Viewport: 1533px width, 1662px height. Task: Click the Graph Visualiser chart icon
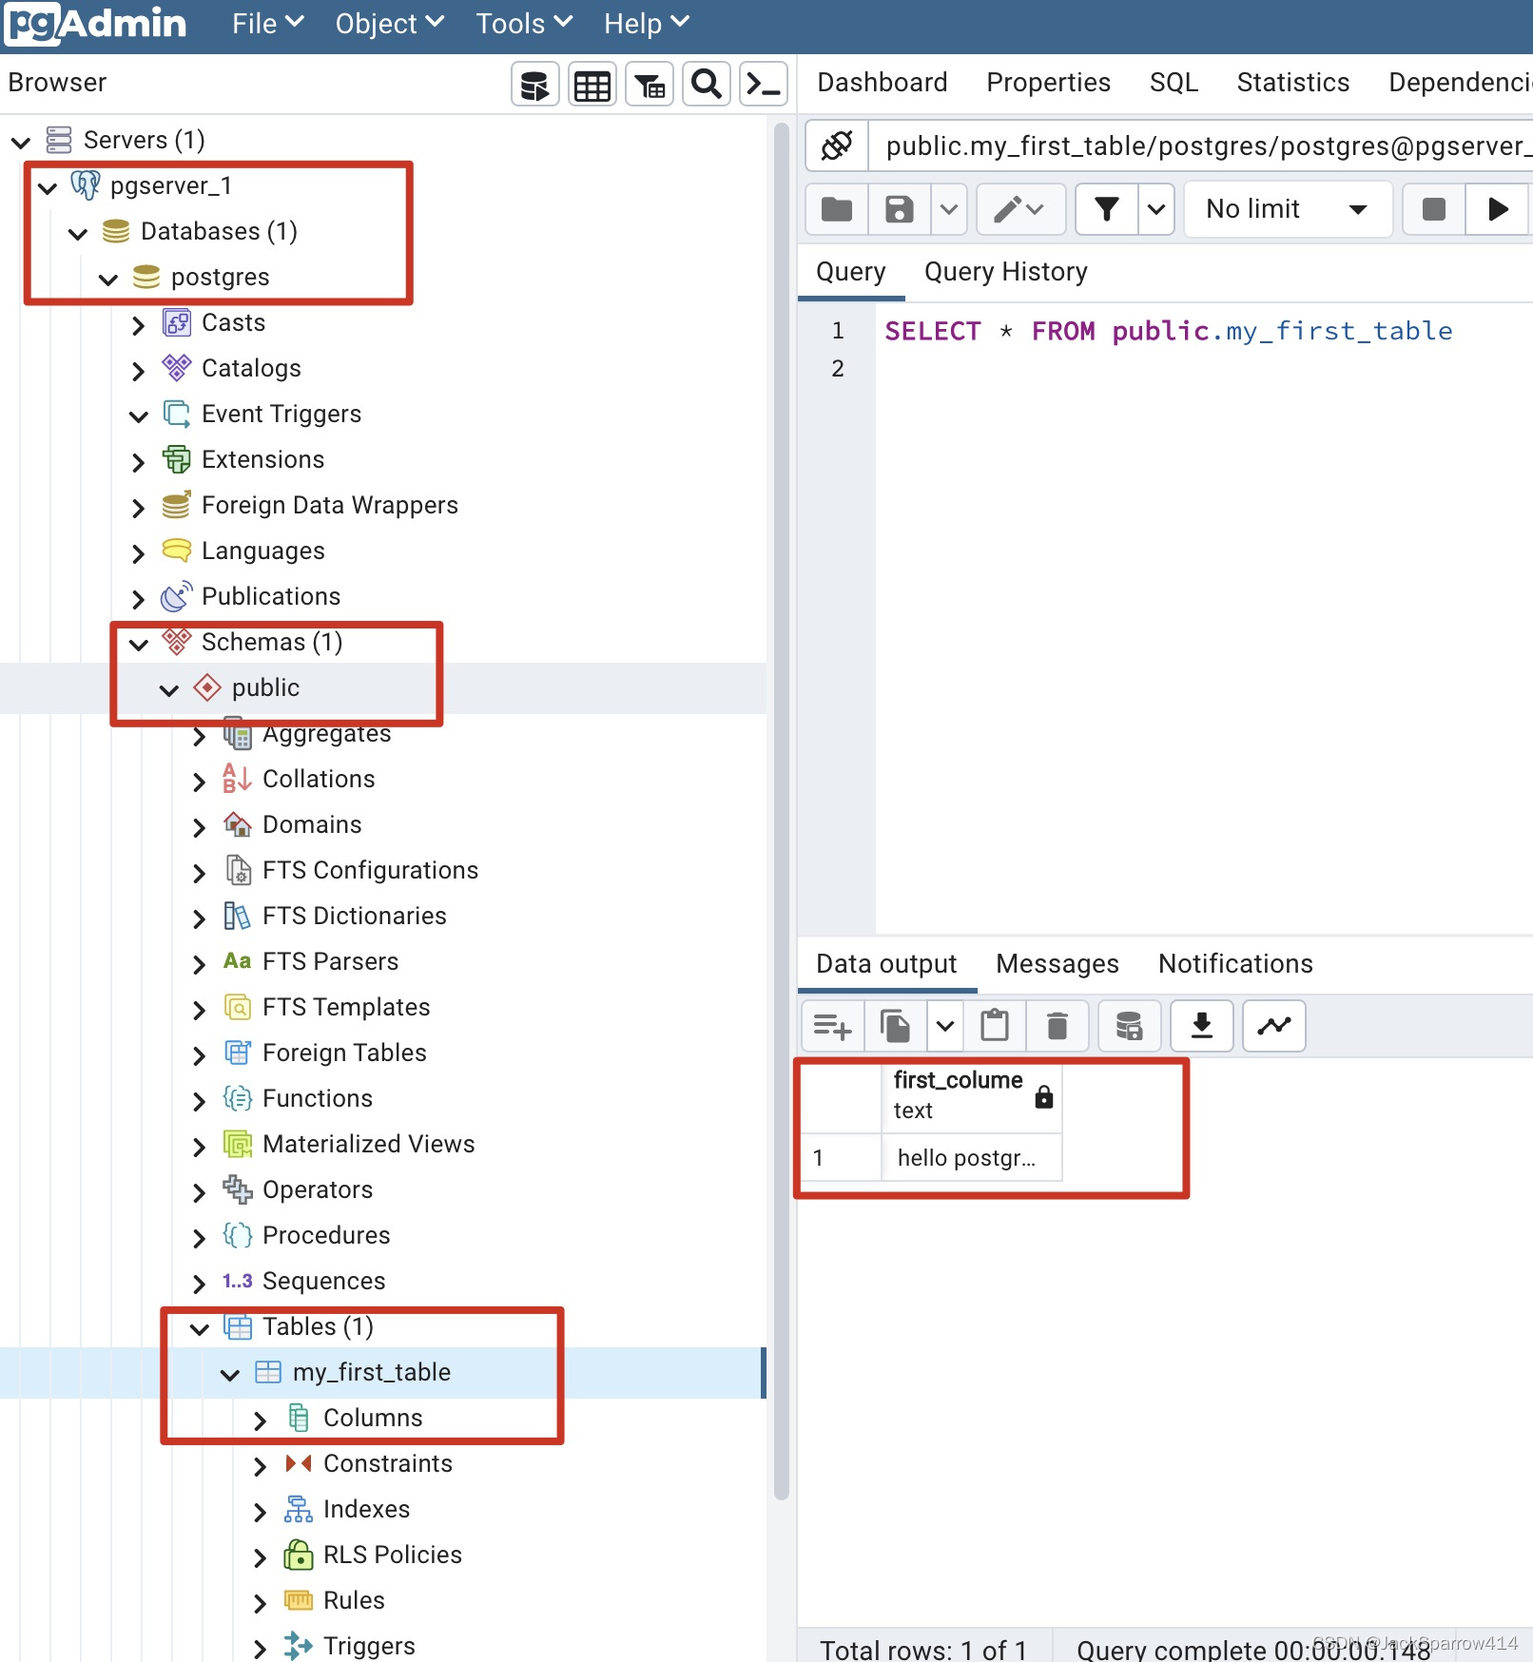click(1274, 1026)
